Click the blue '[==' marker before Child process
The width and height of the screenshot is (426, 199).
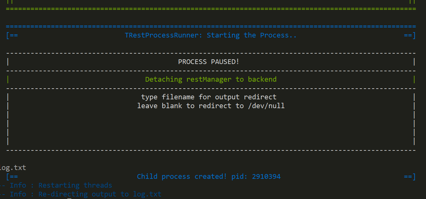point(12,177)
